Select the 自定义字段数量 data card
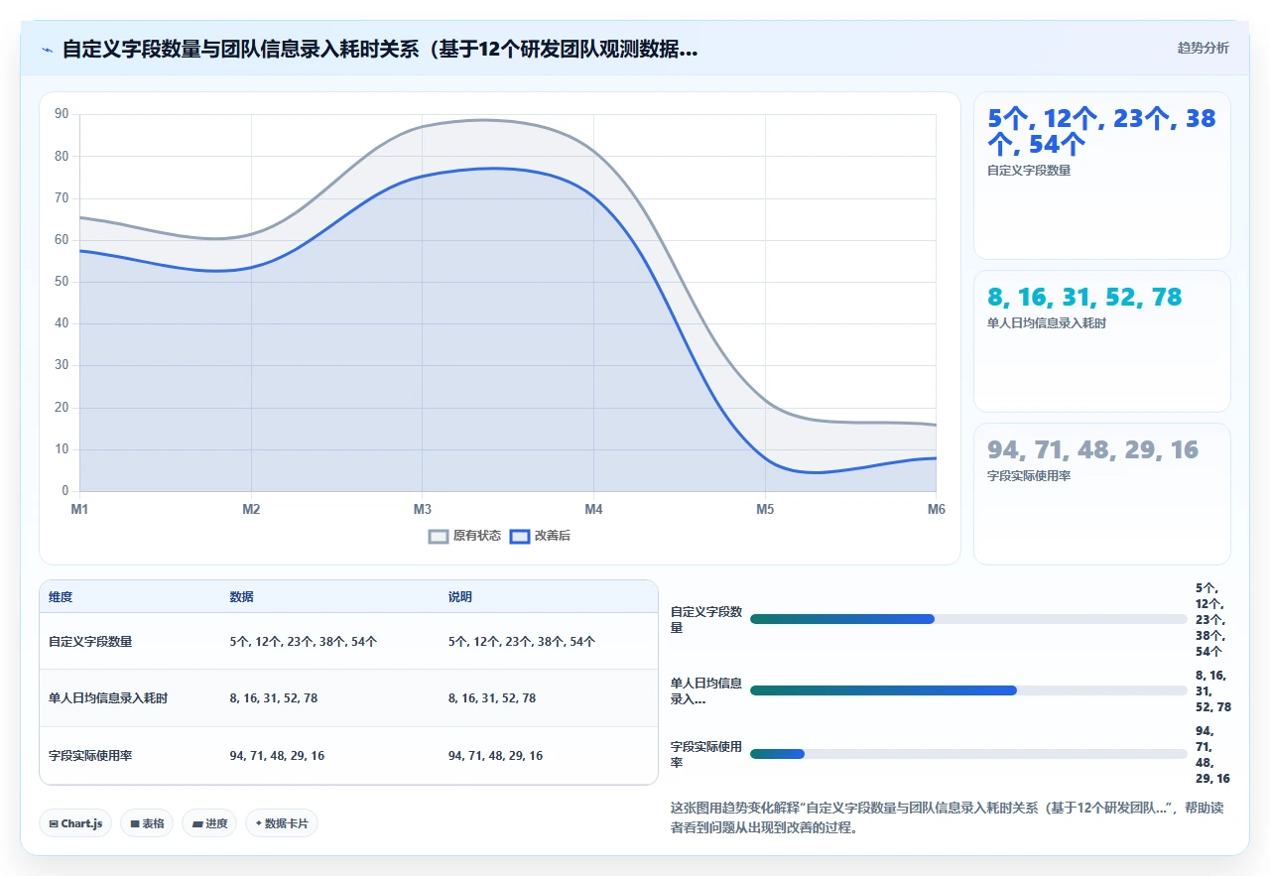The image size is (1270, 876). [1102, 176]
